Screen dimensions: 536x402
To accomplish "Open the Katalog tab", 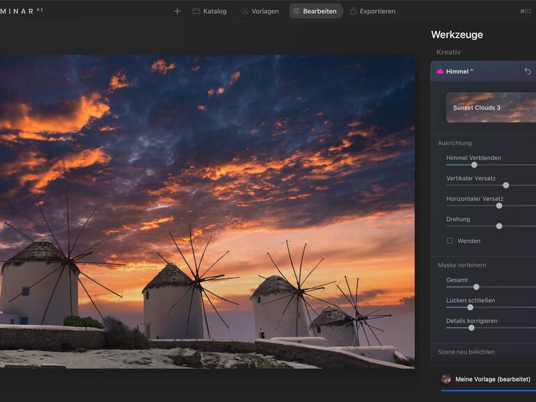I will click(210, 11).
